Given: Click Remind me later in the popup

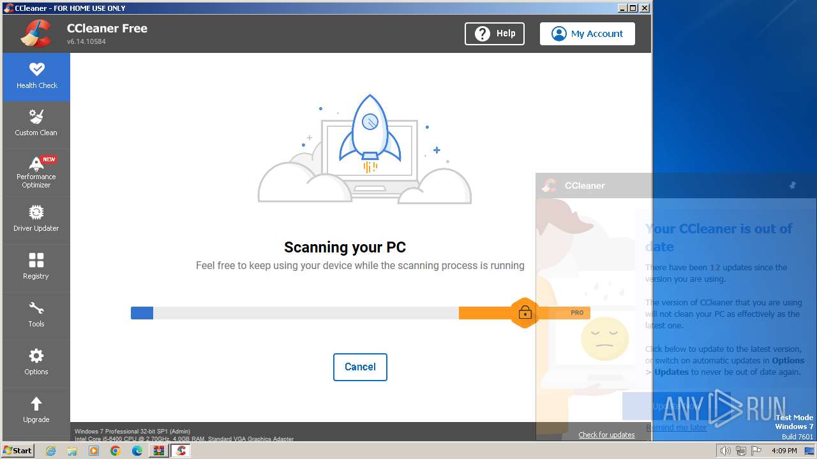Looking at the screenshot, I should coord(676,428).
